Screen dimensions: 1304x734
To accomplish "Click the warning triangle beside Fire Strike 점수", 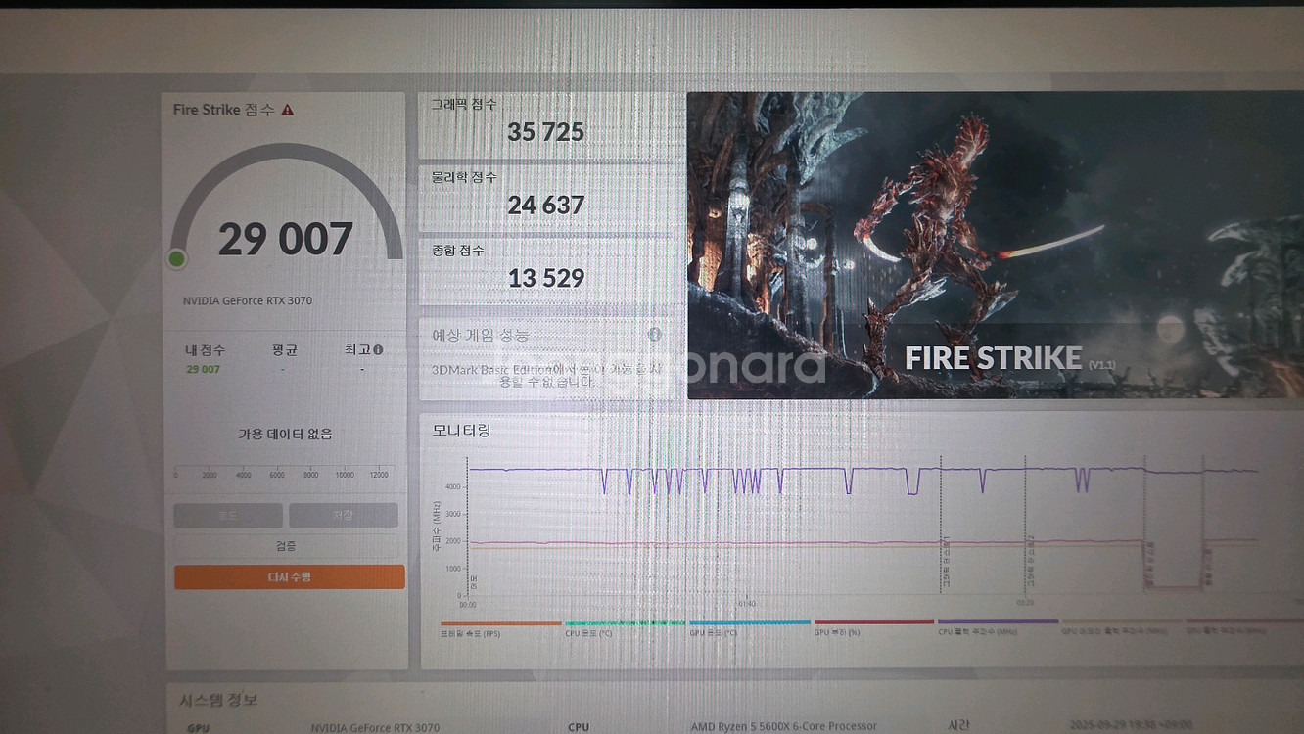I will (x=288, y=111).
